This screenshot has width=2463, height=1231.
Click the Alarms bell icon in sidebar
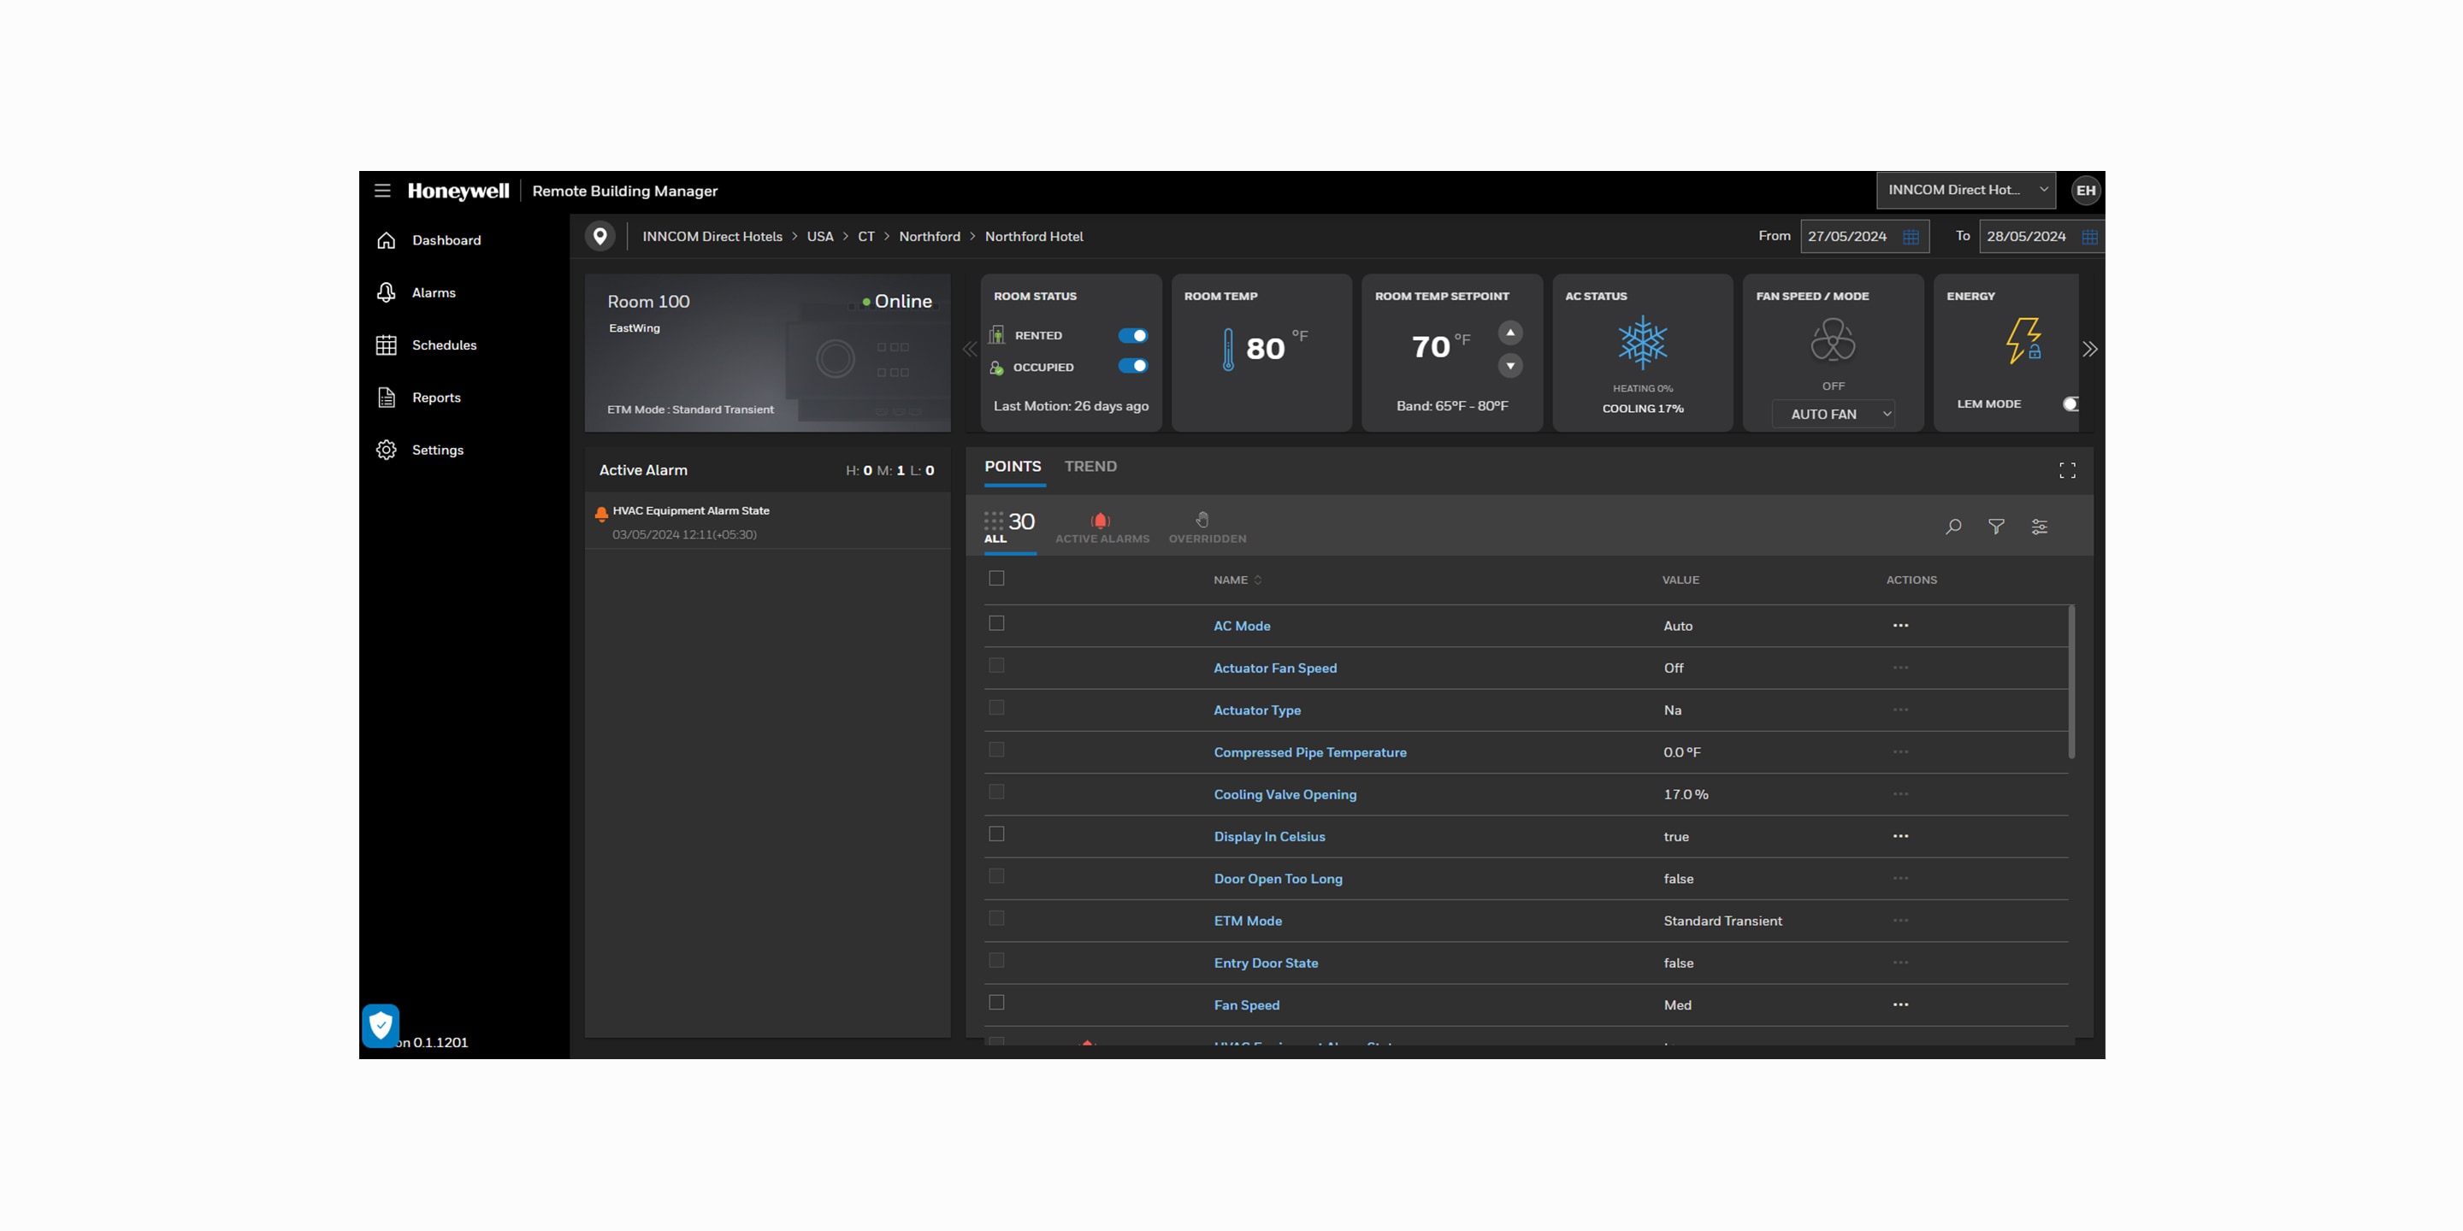(x=387, y=292)
